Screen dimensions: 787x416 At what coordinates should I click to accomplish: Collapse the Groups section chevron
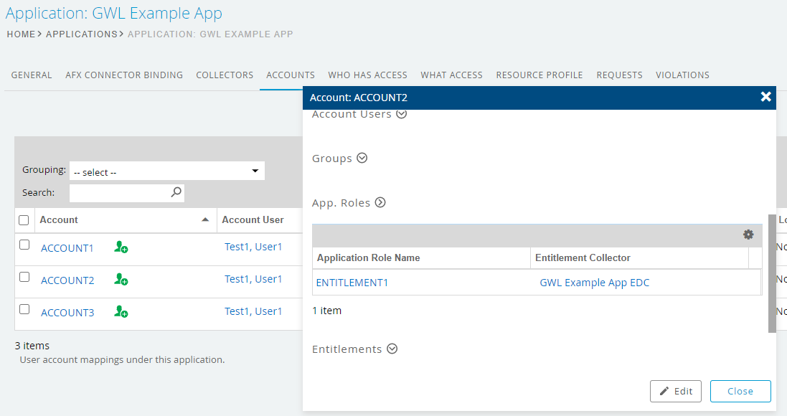(362, 158)
